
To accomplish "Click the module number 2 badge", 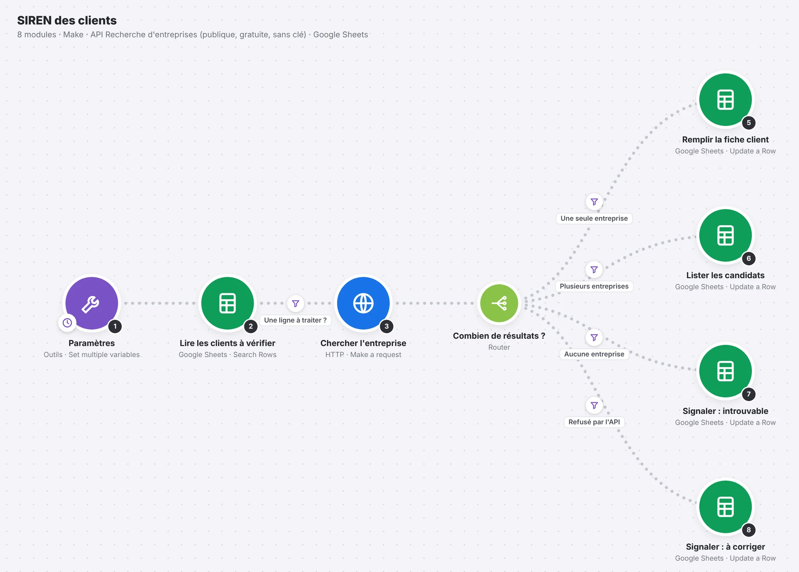I will tap(251, 326).
